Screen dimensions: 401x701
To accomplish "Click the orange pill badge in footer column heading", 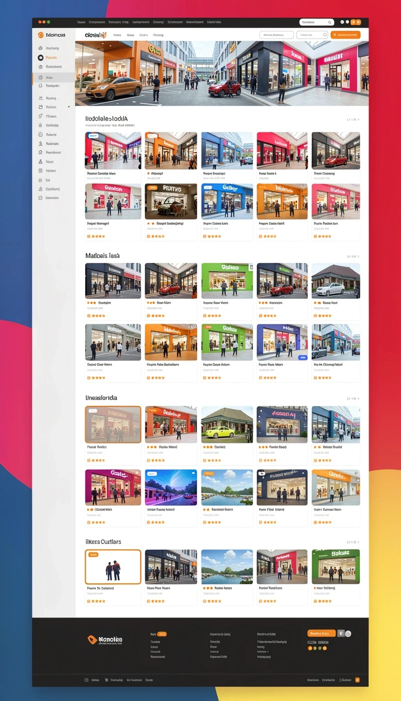I will (162, 634).
